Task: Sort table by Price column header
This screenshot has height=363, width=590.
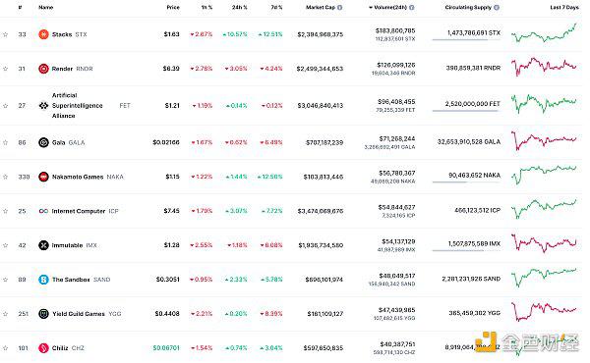Action: (x=173, y=8)
